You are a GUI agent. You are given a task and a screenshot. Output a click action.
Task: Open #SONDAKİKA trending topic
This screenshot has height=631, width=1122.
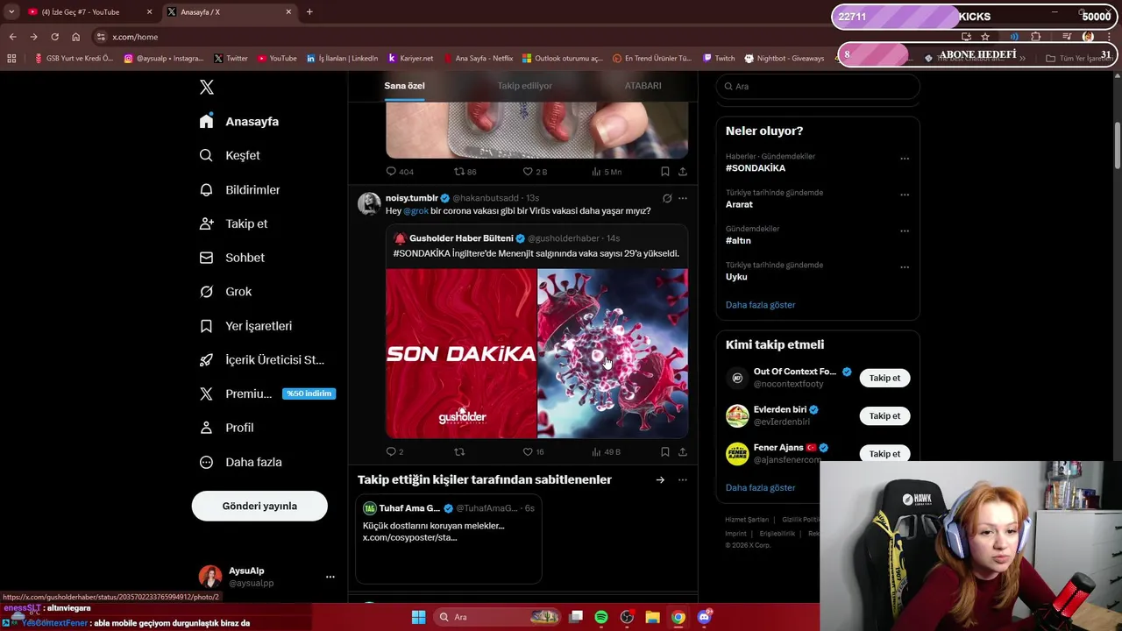coord(756,168)
